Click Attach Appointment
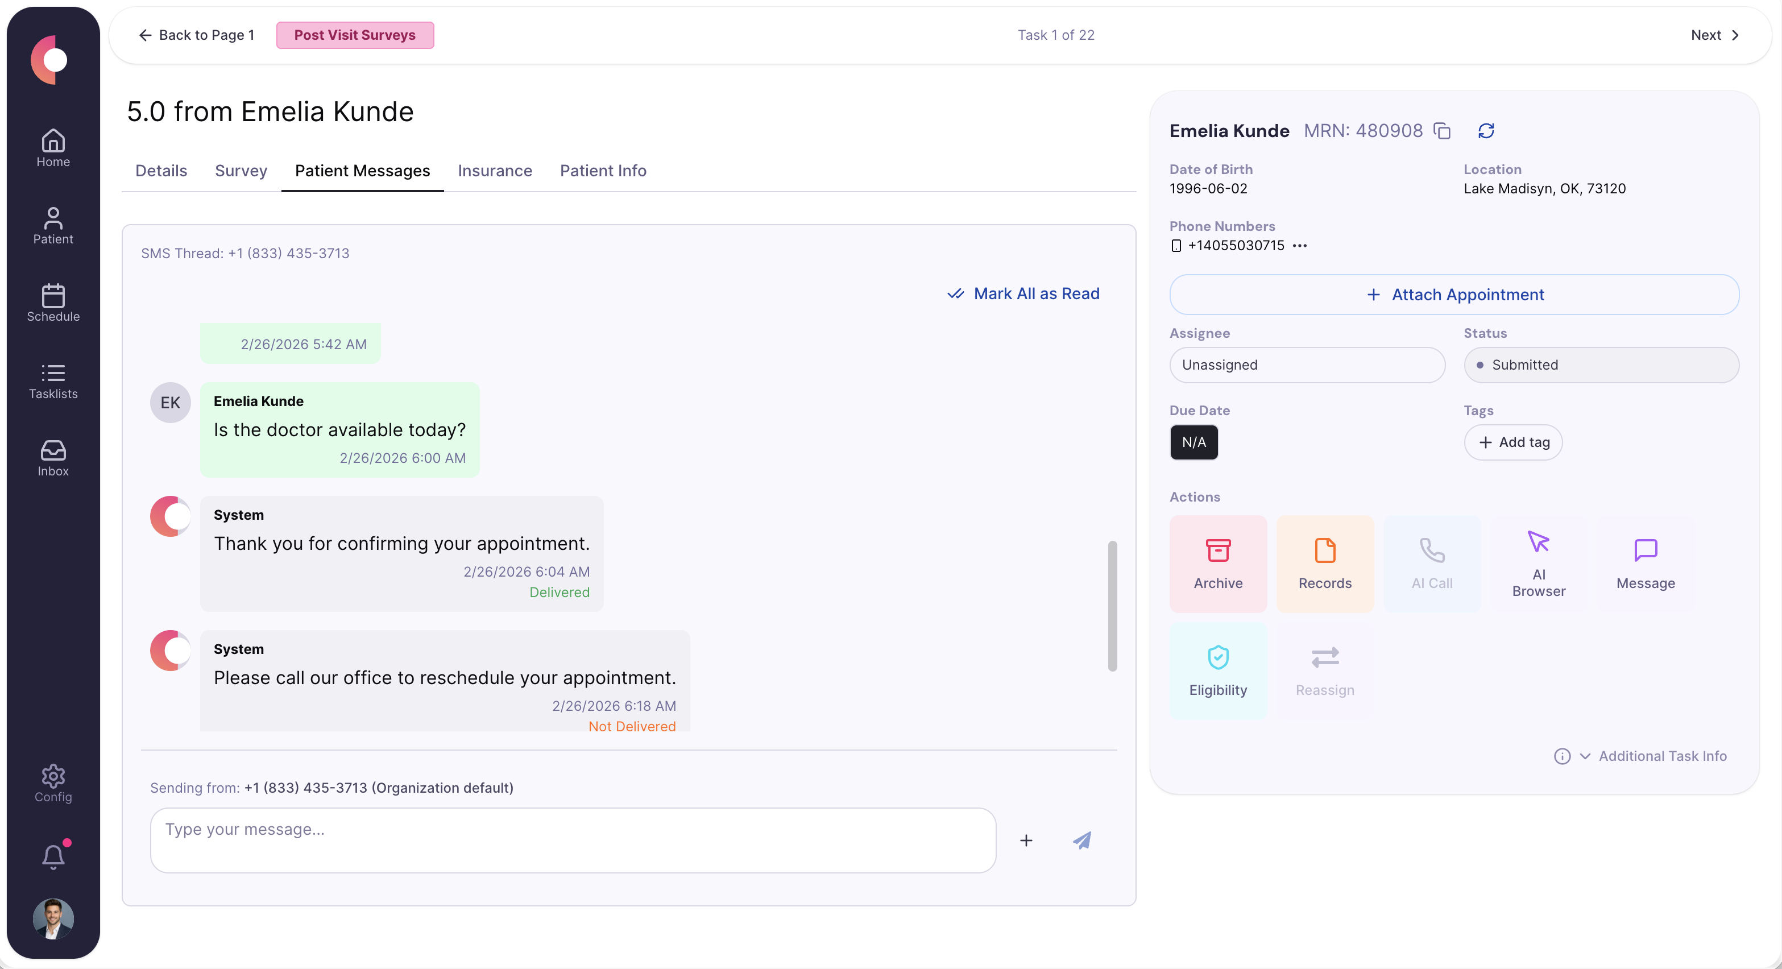The image size is (1782, 969). coord(1453,295)
